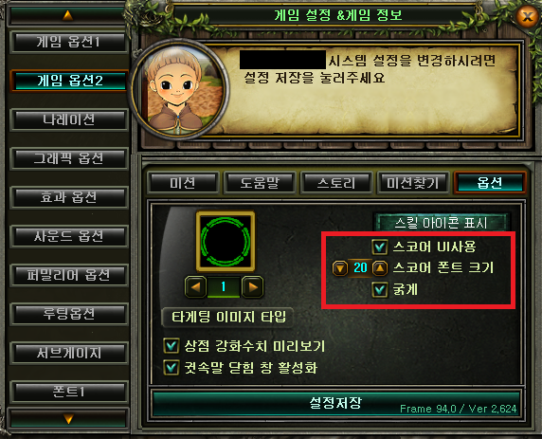The width and height of the screenshot is (542, 439).
Task: Save settings with 설정저장 button
Action: [x=336, y=403]
